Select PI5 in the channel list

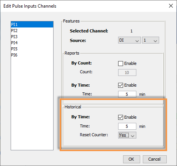click(x=32, y=49)
